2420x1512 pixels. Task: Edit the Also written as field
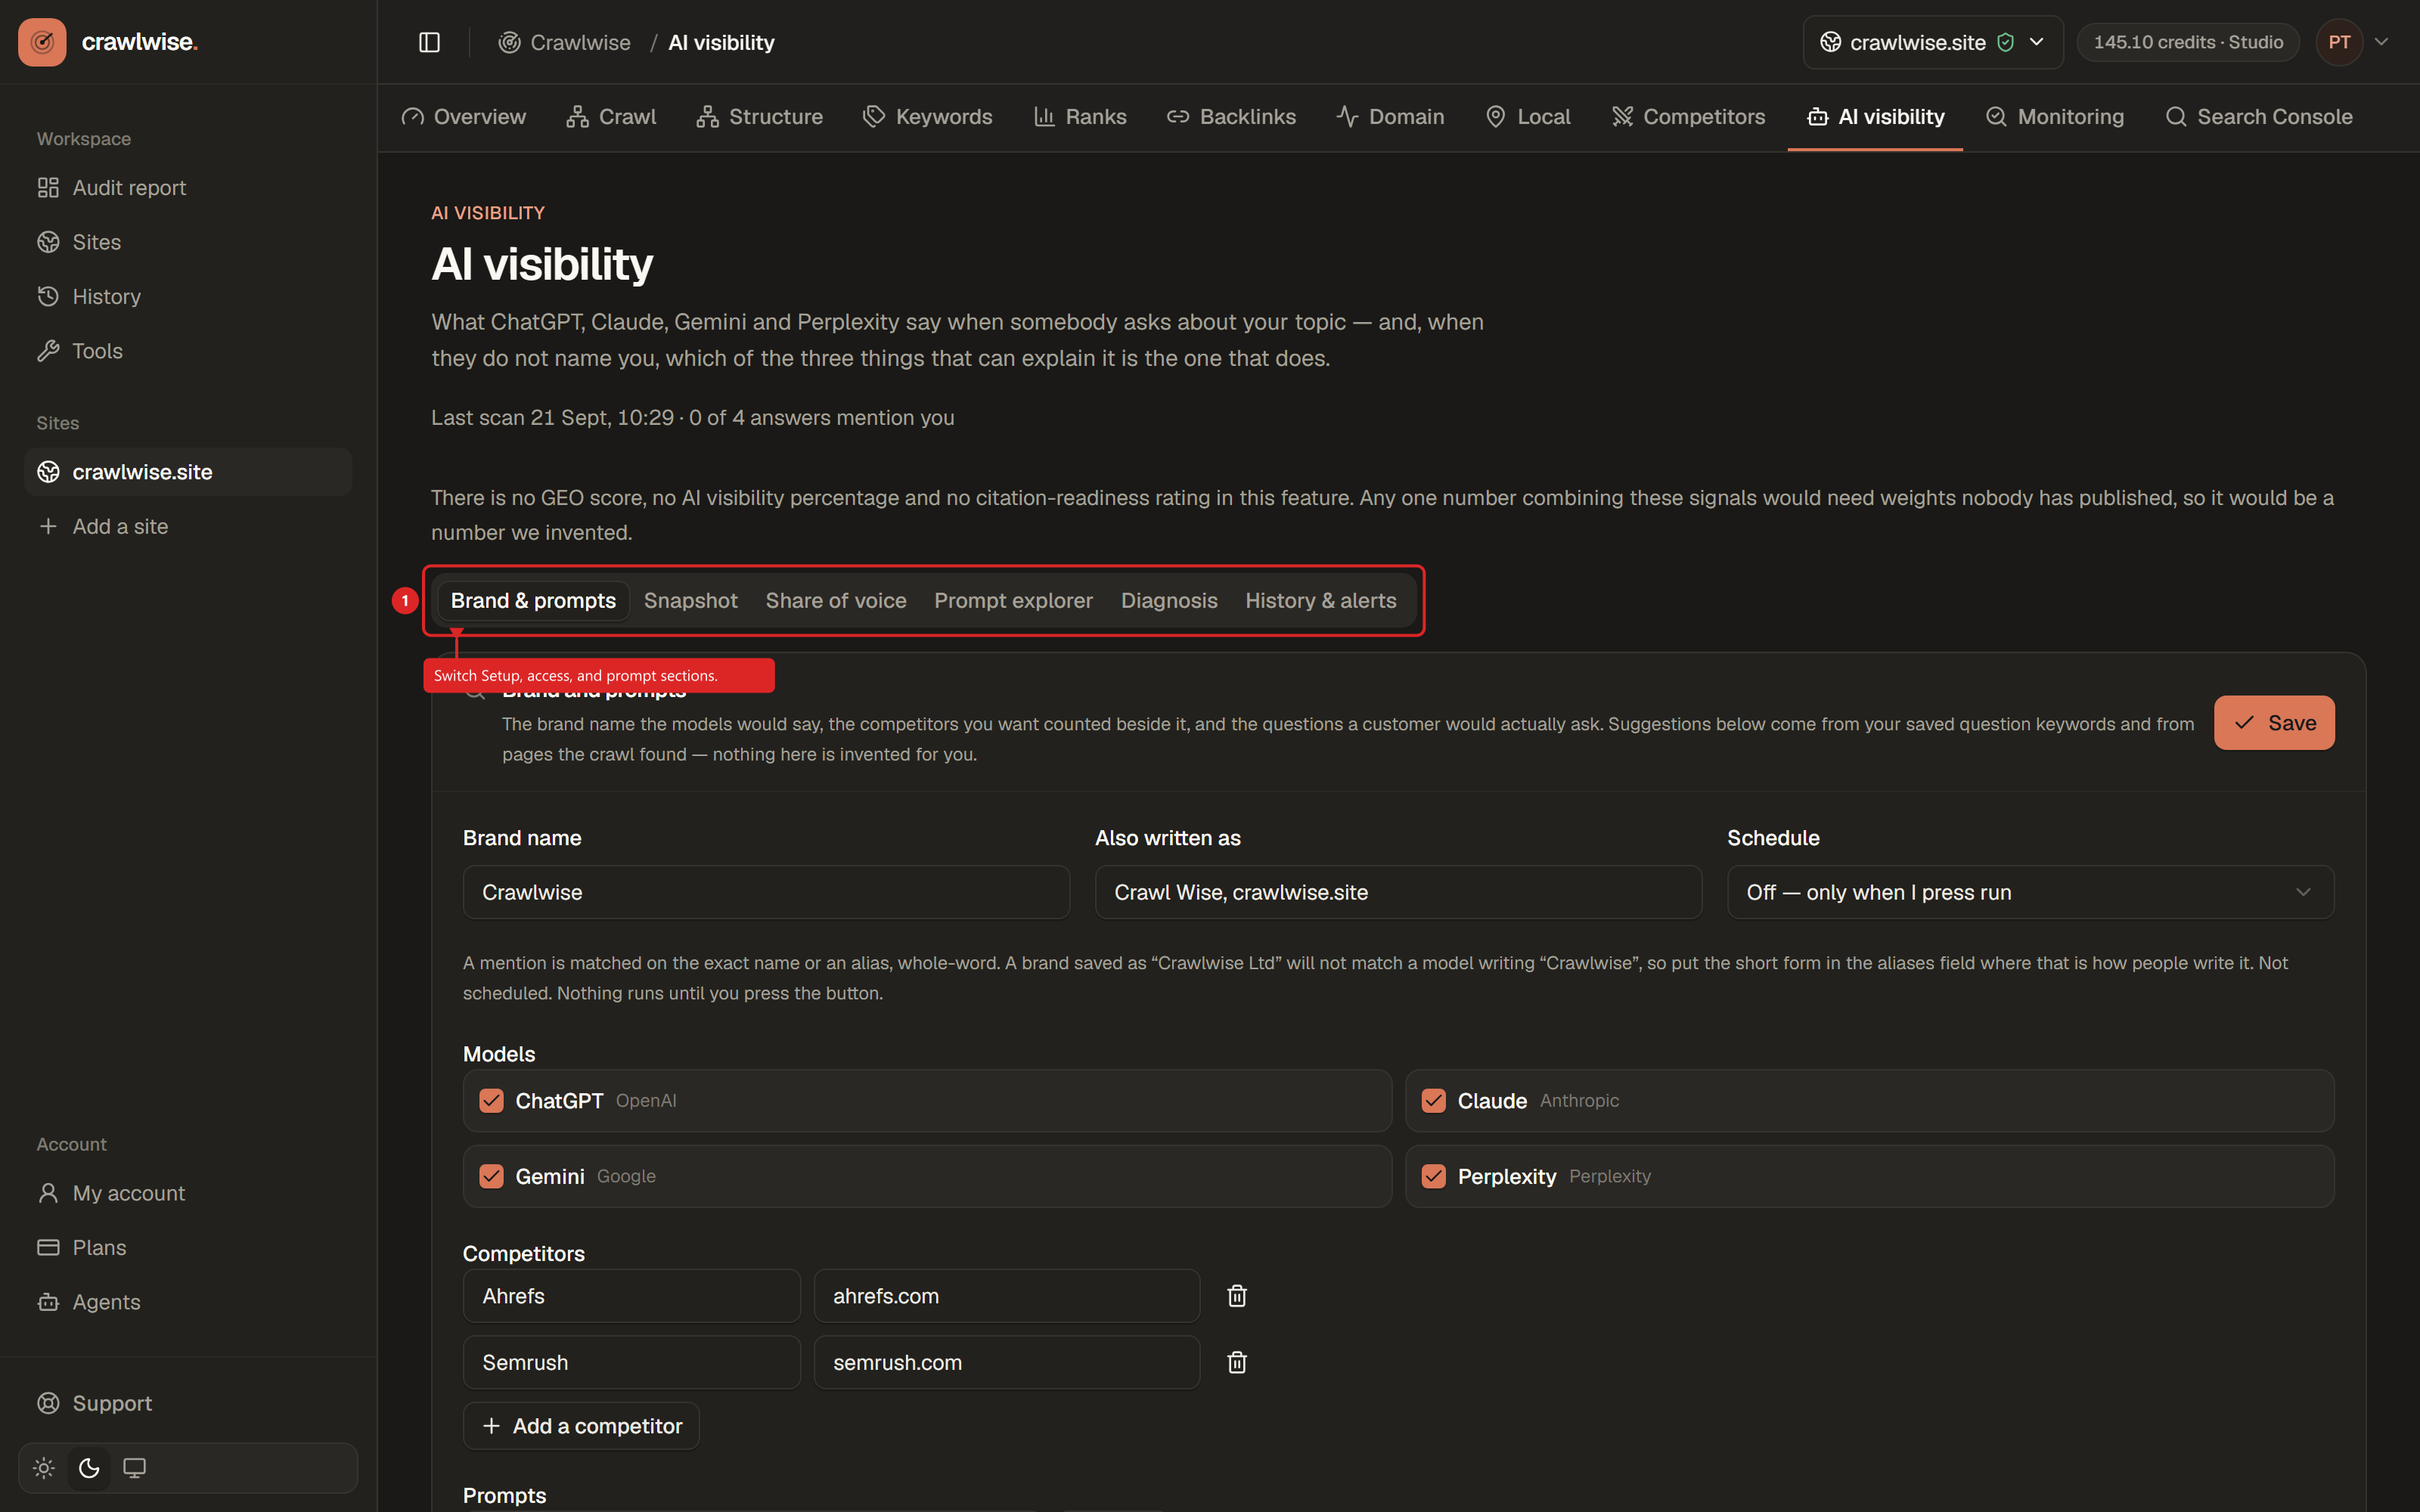click(x=1398, y=892)
